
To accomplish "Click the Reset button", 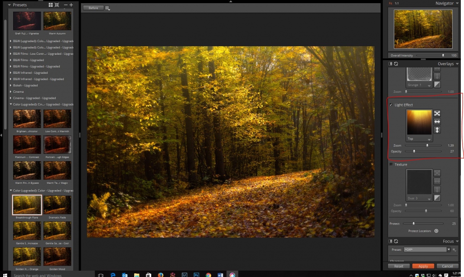I will (399, 266).
